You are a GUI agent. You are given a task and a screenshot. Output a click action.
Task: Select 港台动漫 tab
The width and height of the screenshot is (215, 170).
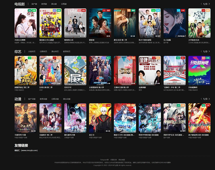click(67, 99)
